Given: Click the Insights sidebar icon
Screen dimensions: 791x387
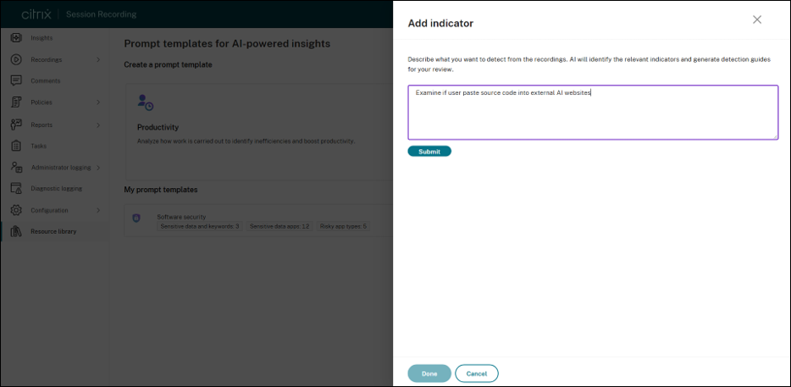Looking at the screenshot, I should pyautogui.click(x=16, y=38).
